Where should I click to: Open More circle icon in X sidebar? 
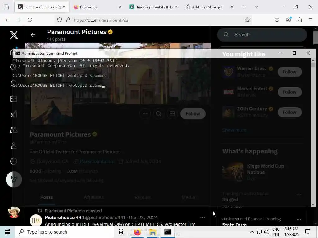pos(14,161)
